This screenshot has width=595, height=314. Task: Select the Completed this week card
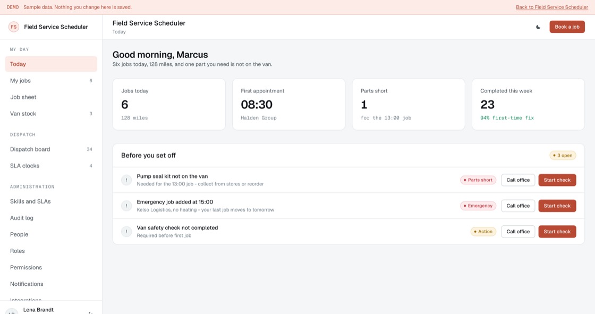tap(528, 105)
